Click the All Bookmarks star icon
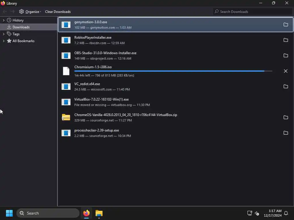294x220 pixels. pyautogui.click(x=9, y=41)
